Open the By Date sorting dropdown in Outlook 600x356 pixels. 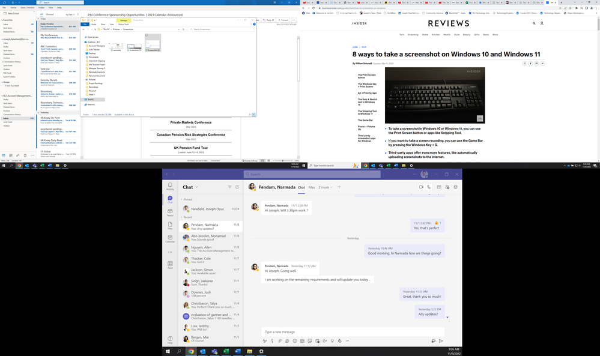coord(70,14)
